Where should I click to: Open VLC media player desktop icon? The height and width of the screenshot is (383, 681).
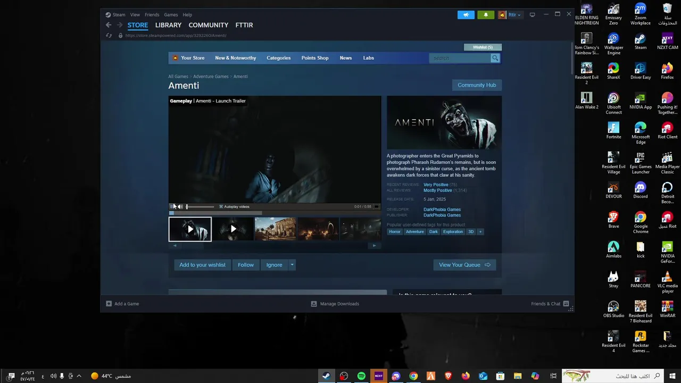coord(667,282)
